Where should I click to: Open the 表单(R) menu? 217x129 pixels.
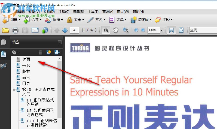(79, 12)
